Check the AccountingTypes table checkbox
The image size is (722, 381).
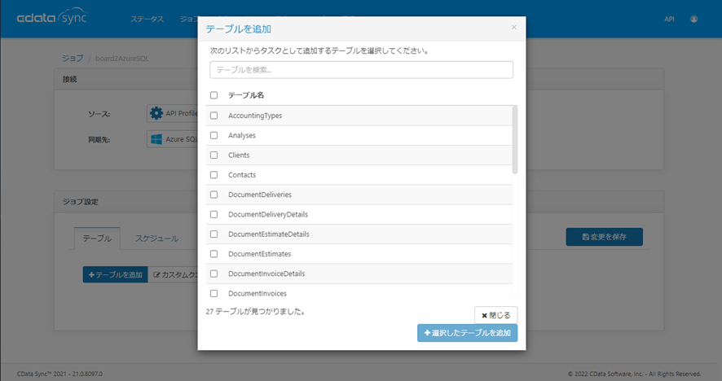click(214, 116)
